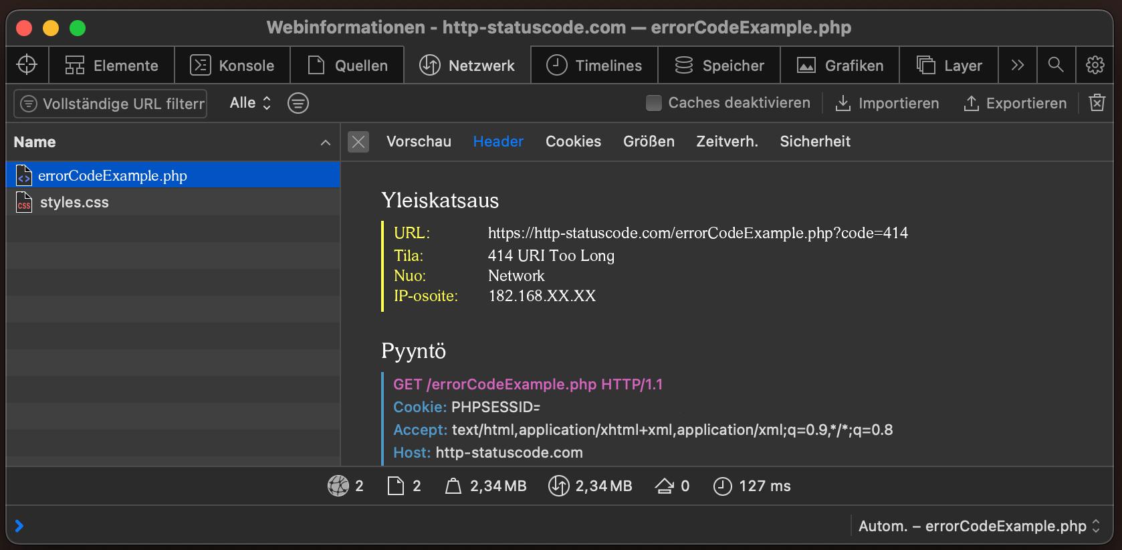1122x550 pixels.
Task: Open the Sicherheit detail tab
Action: pos(815,142)
